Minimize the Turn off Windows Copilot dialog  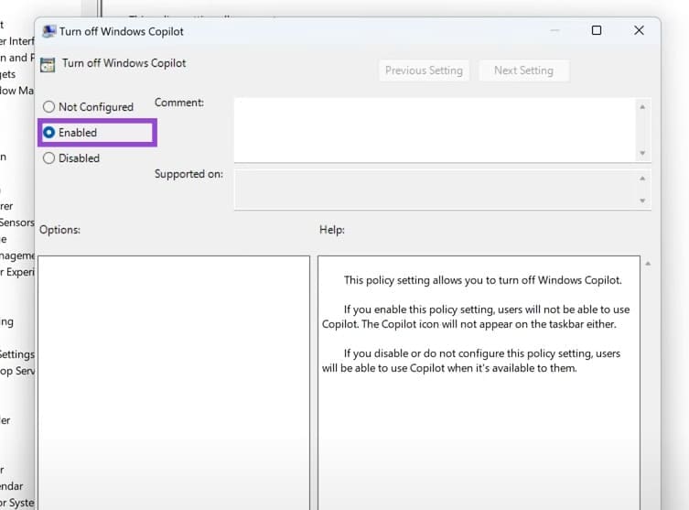[x=555, y=30]
